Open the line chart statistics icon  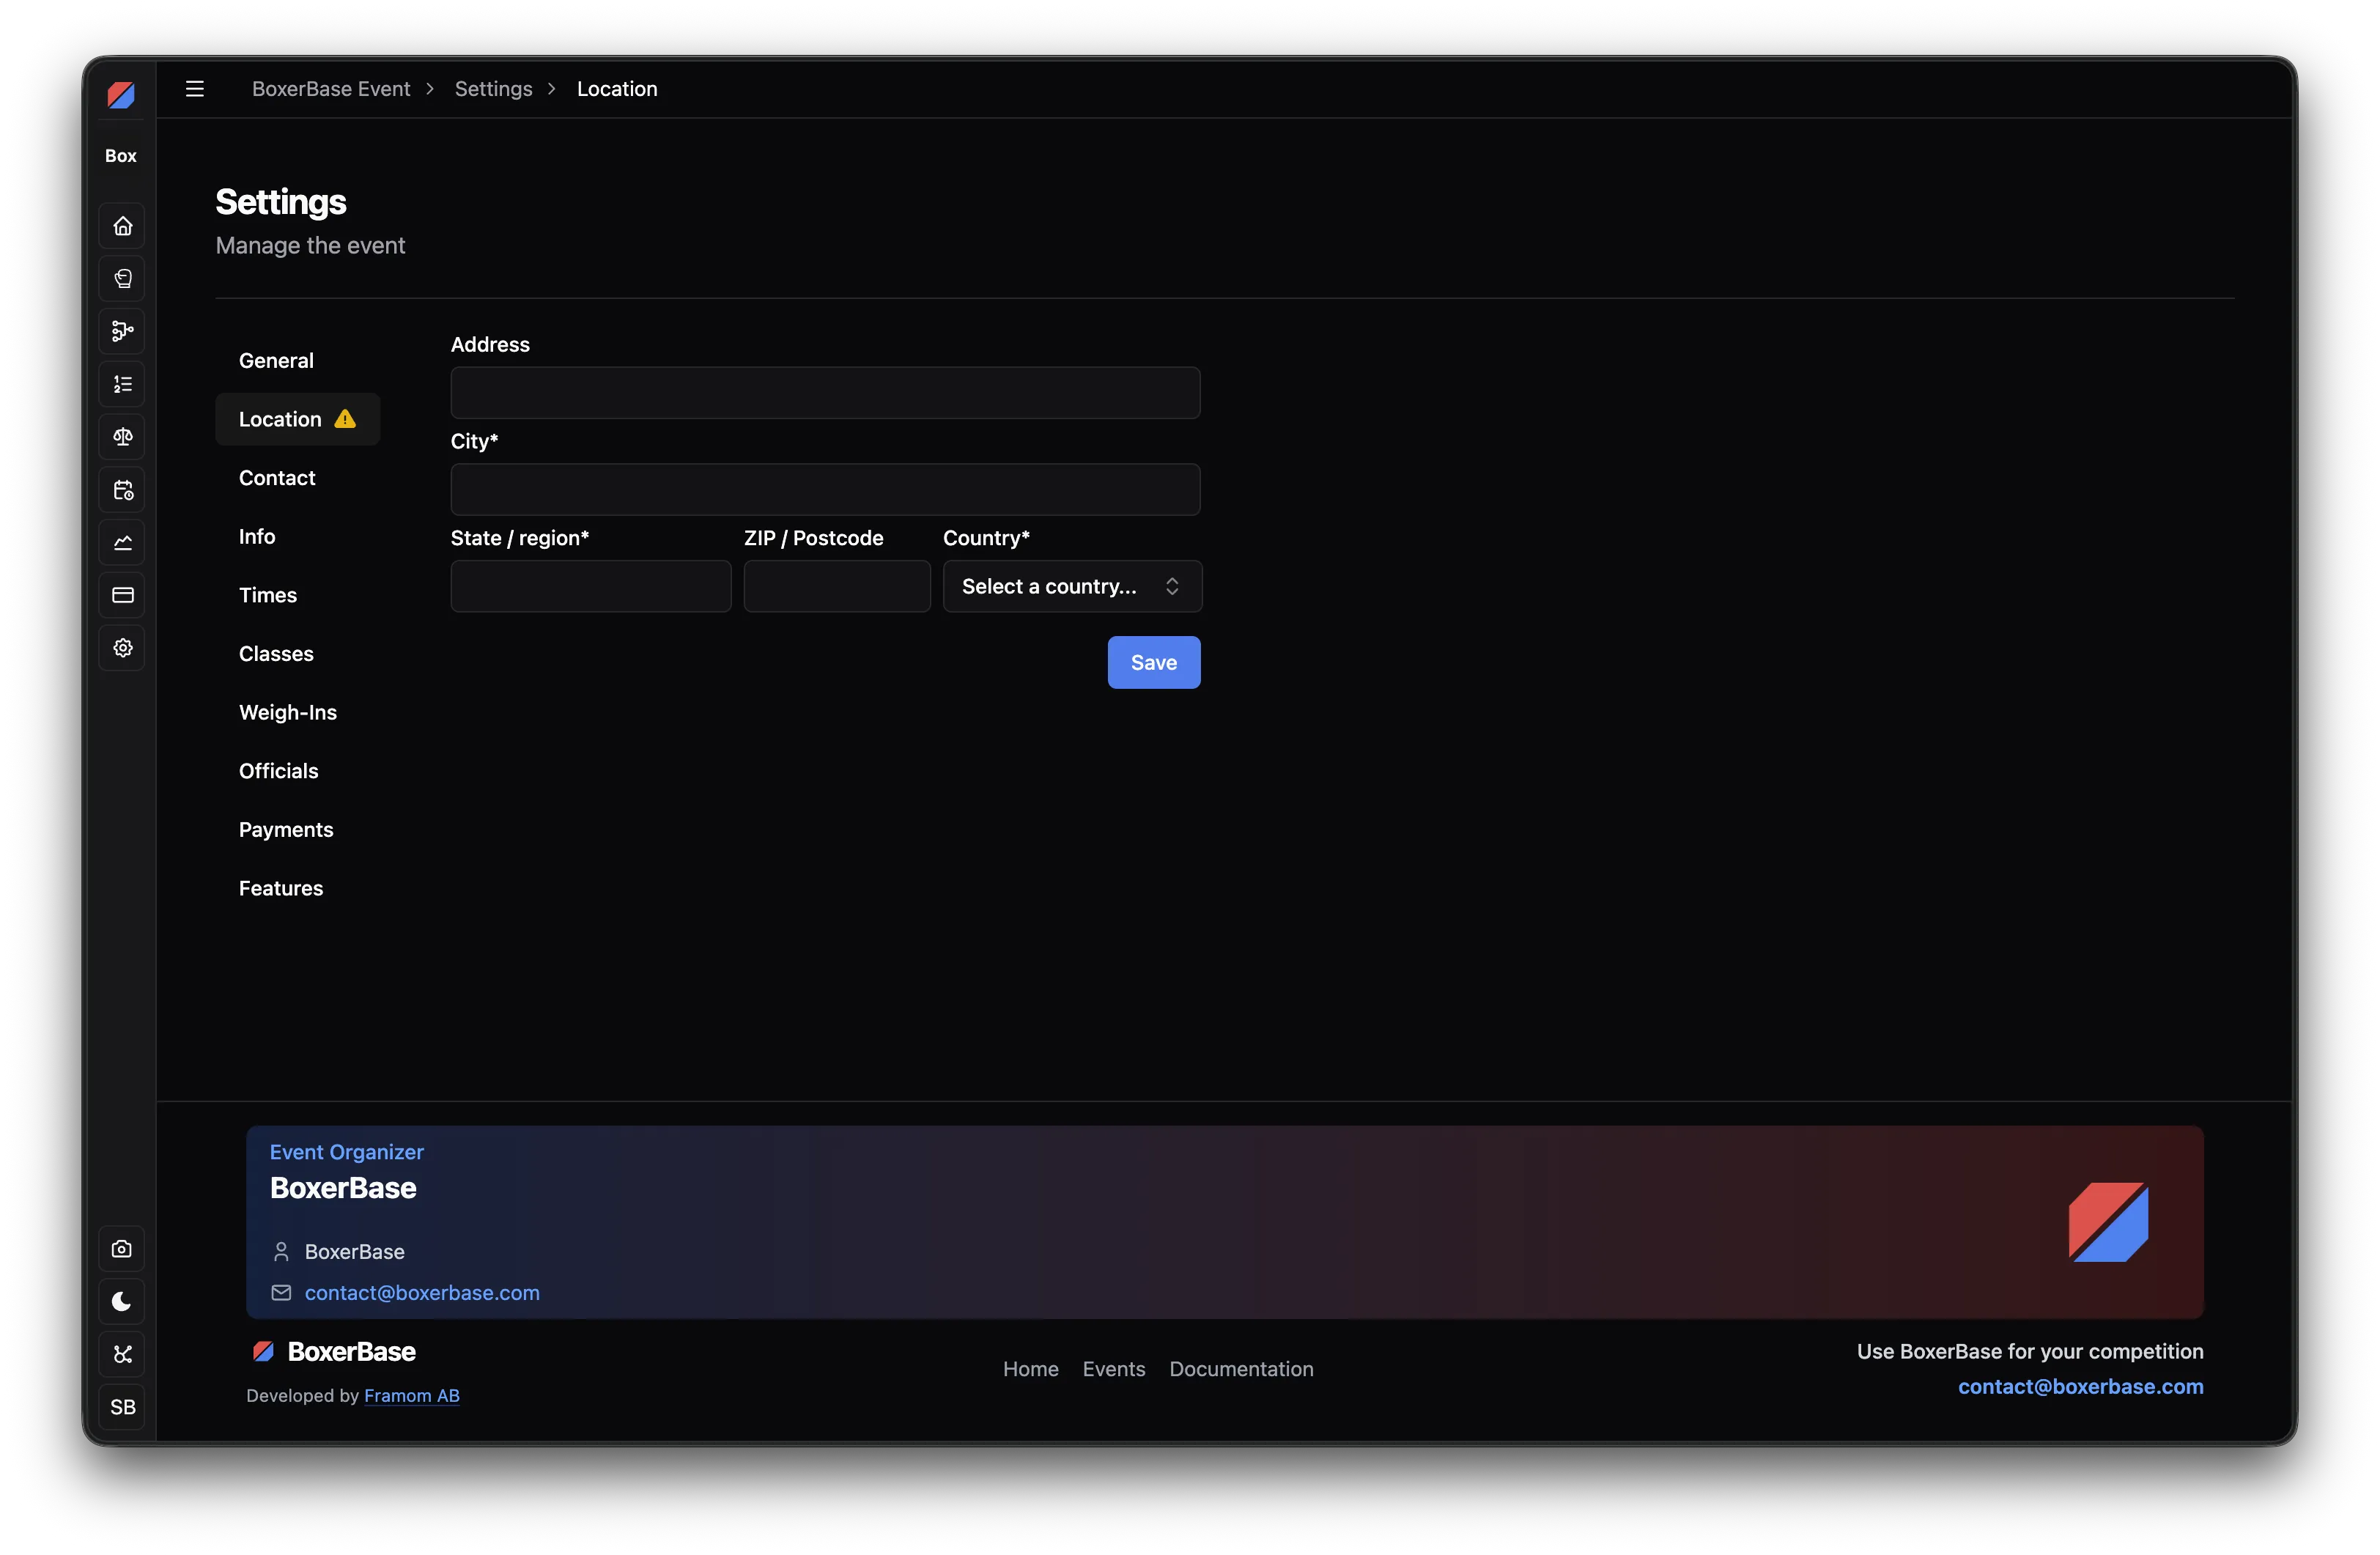pos(122,543)
